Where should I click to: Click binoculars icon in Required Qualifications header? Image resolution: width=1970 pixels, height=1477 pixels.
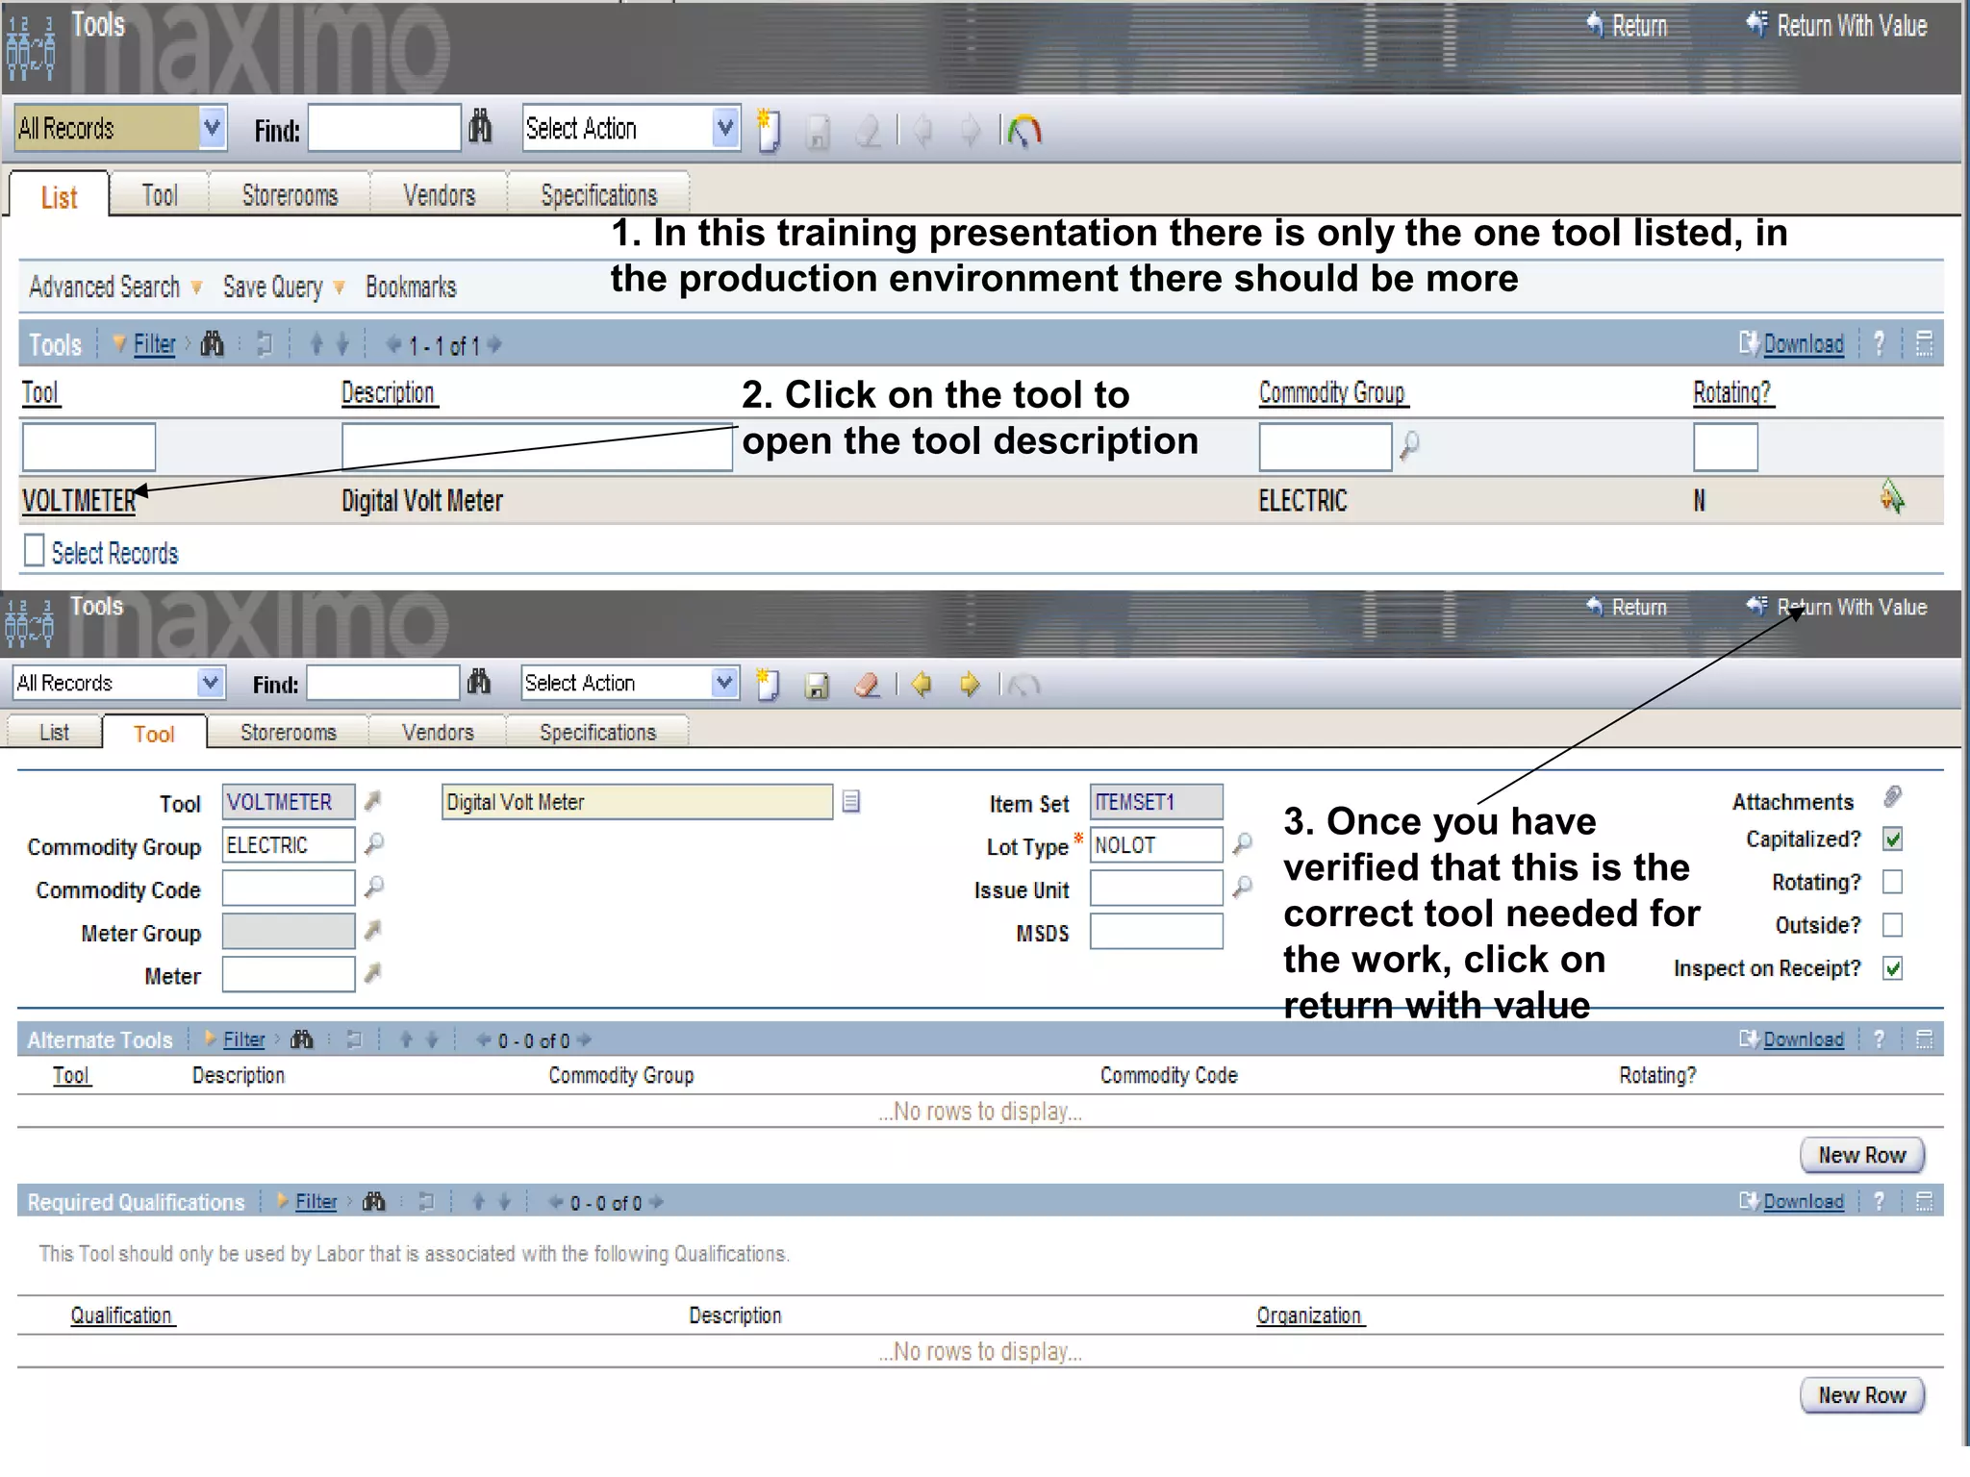pyautogui.click(x=374, y=1201)
